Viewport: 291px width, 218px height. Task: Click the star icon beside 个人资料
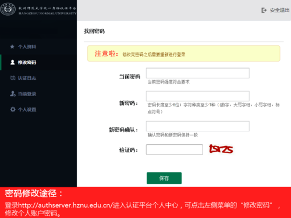[12, 47]
